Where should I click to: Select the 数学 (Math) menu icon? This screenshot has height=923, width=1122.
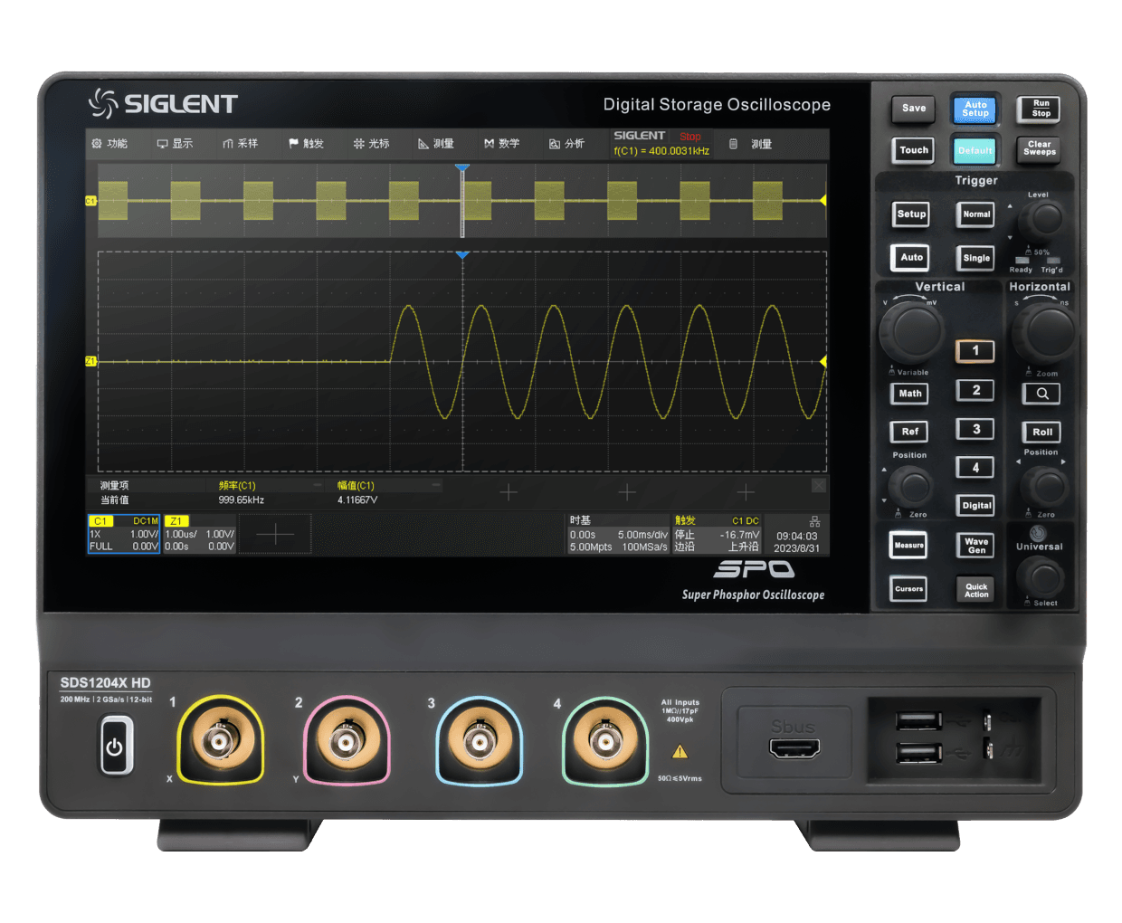point(489,143)
